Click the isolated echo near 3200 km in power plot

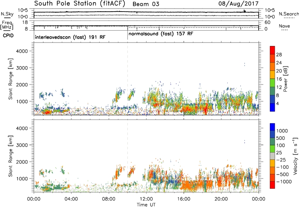245,64
